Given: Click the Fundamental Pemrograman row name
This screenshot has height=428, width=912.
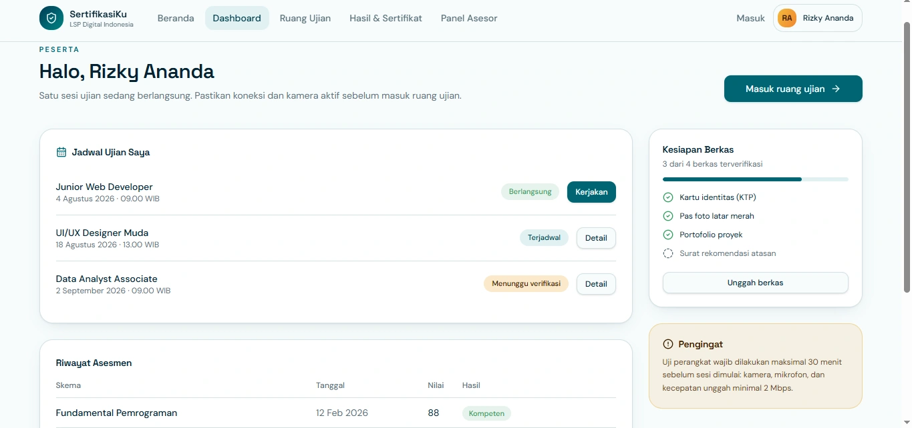Looking at the screenshot, I should click(x=117, y=413).
